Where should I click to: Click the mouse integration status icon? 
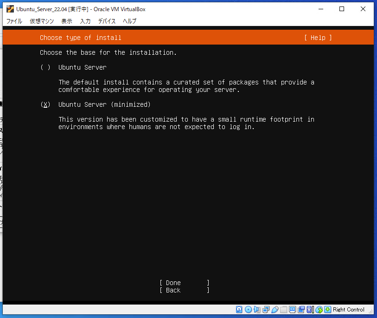coord(319,310)
